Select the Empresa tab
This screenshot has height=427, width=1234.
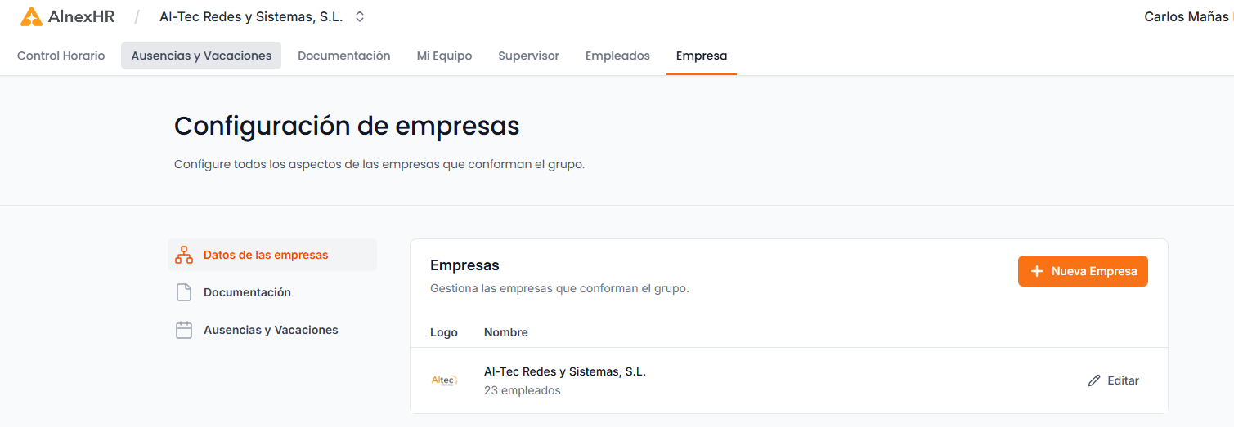click(701, 56)
